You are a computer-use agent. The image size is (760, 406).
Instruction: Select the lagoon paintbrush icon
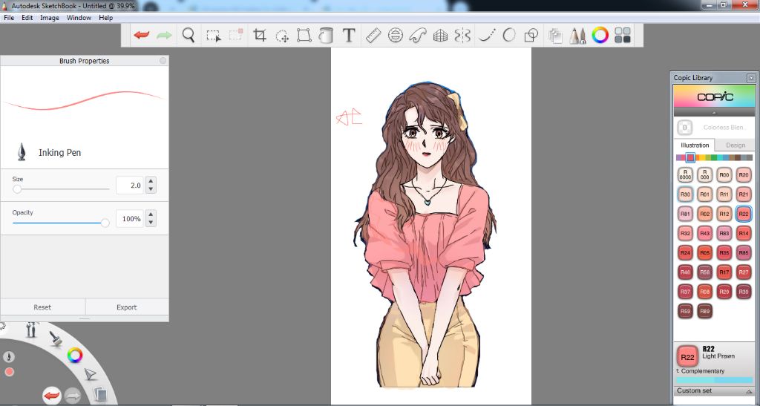[56, 338]
